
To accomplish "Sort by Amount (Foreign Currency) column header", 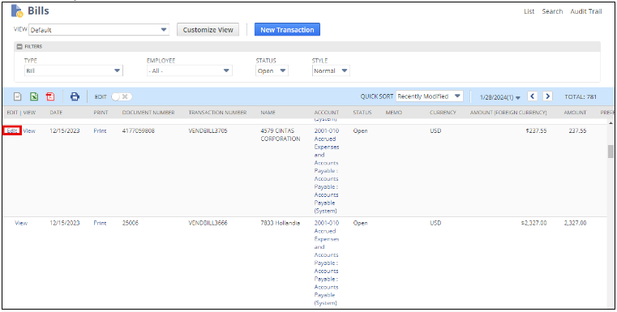I will [508, 113].
